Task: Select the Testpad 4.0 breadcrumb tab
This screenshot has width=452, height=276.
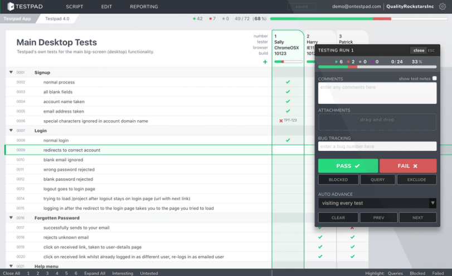Action: pyautogui.click(x=57, y=19)
